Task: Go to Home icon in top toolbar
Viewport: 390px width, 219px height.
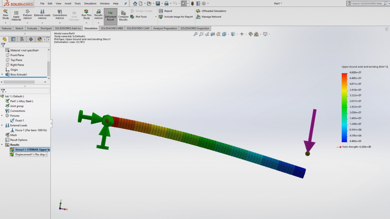Action: pyautogui.click(x=135, y=4)
